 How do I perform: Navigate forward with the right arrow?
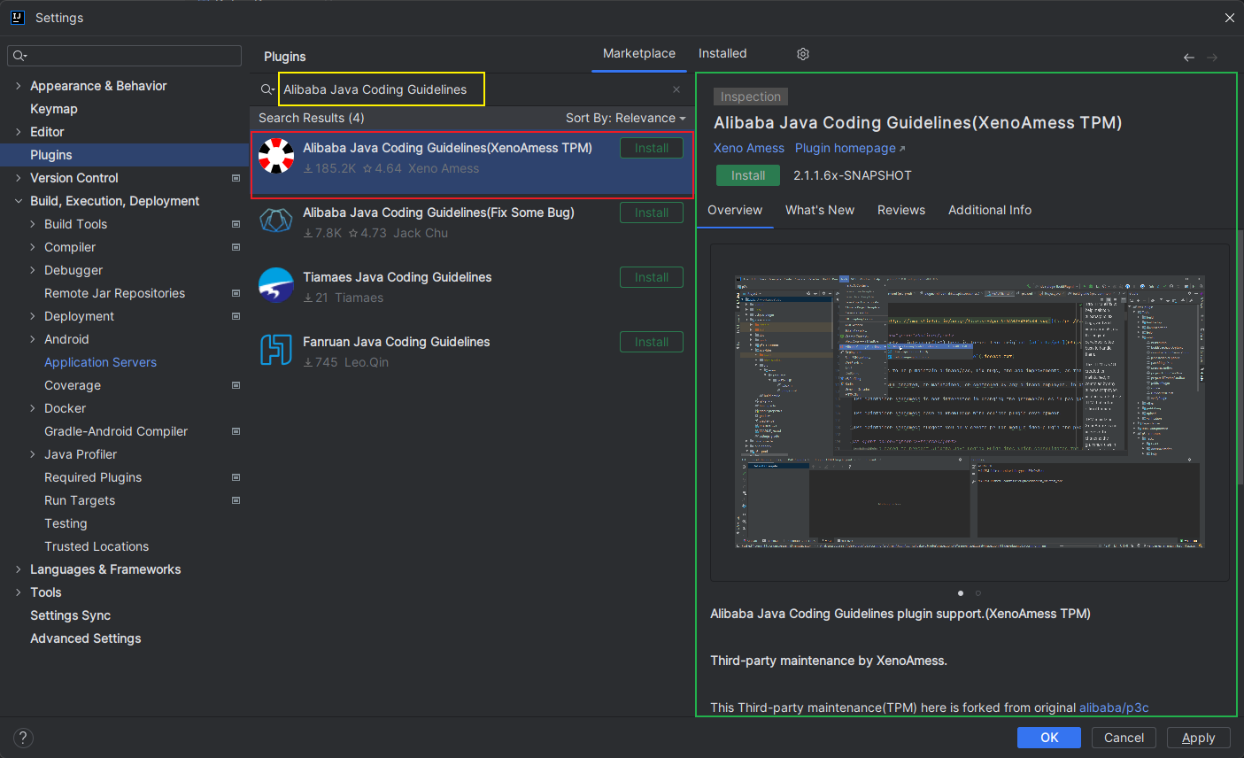1212,58
